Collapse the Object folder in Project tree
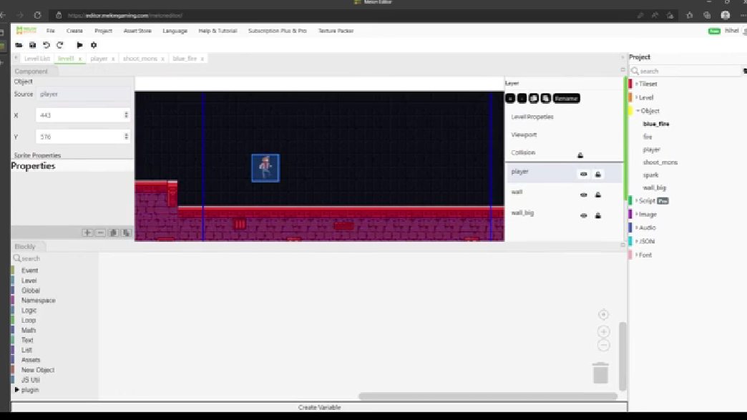The height and width of the screenshot is (420, 747). [637, 111]
